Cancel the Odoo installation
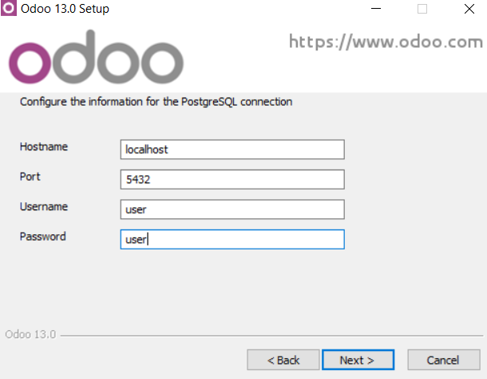Viewport: 487px width, 379px height. coord(444,360)
